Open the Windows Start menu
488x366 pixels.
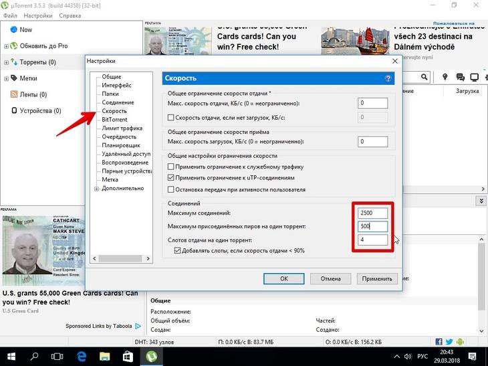click(x=11, y=357)
